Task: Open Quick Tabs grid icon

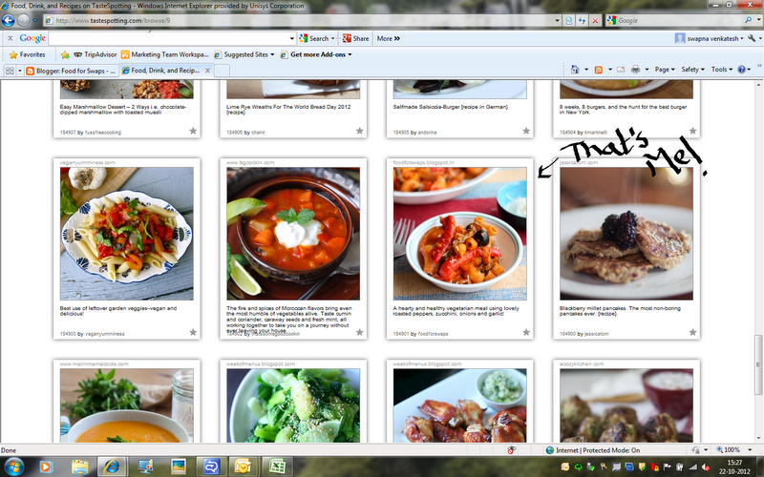Action: pyautogui.click(x=11, y=71)
